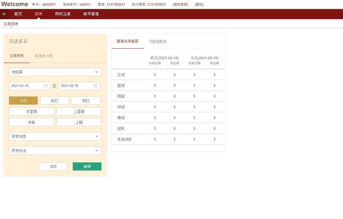Switch to 取消单分析 tab

click(44, 56)
